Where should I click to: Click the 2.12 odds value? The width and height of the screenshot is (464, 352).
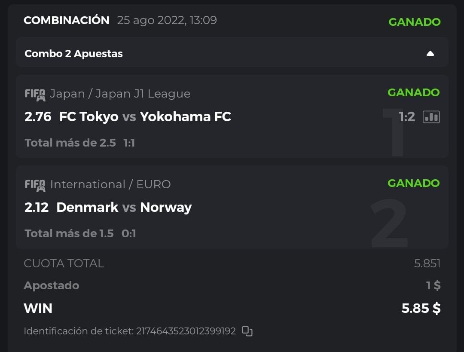37,208
